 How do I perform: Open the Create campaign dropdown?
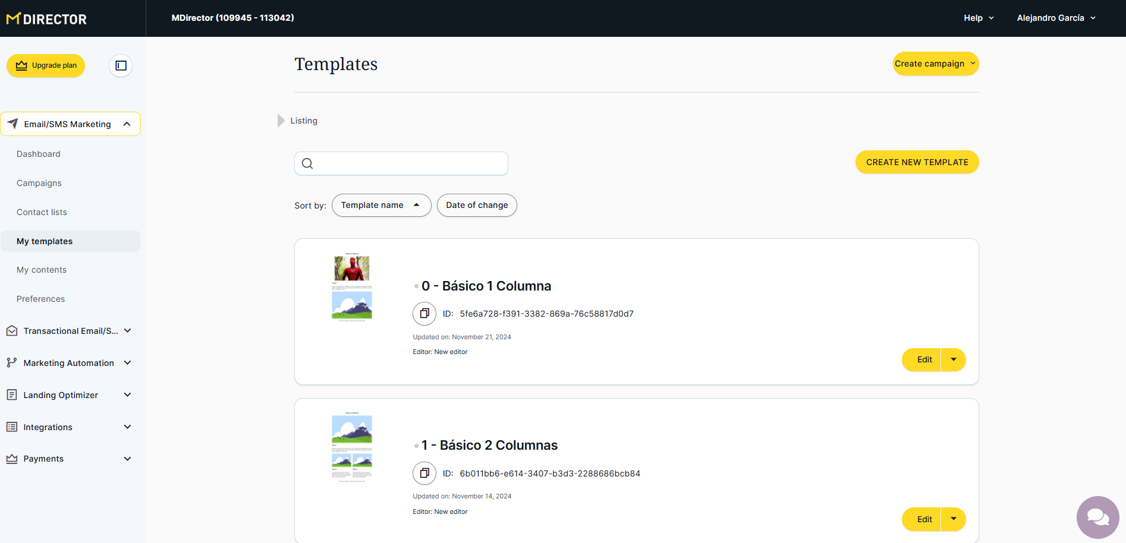click(x=935, y=64)
